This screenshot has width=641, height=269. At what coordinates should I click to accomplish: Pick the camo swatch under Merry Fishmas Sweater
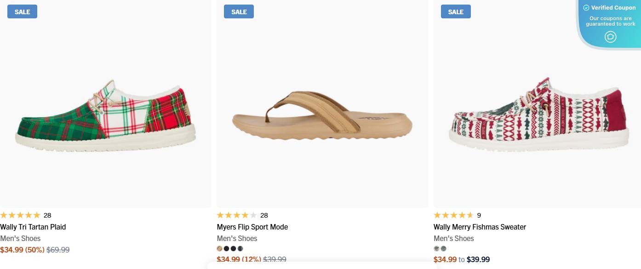[436, 248]
